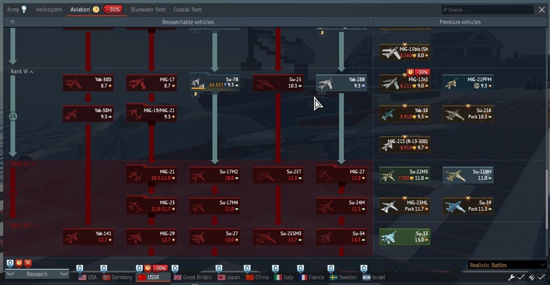This screenshot has height=285, width=550.
Task: Select the Su-25K pack card
Action: coord(468,114)
